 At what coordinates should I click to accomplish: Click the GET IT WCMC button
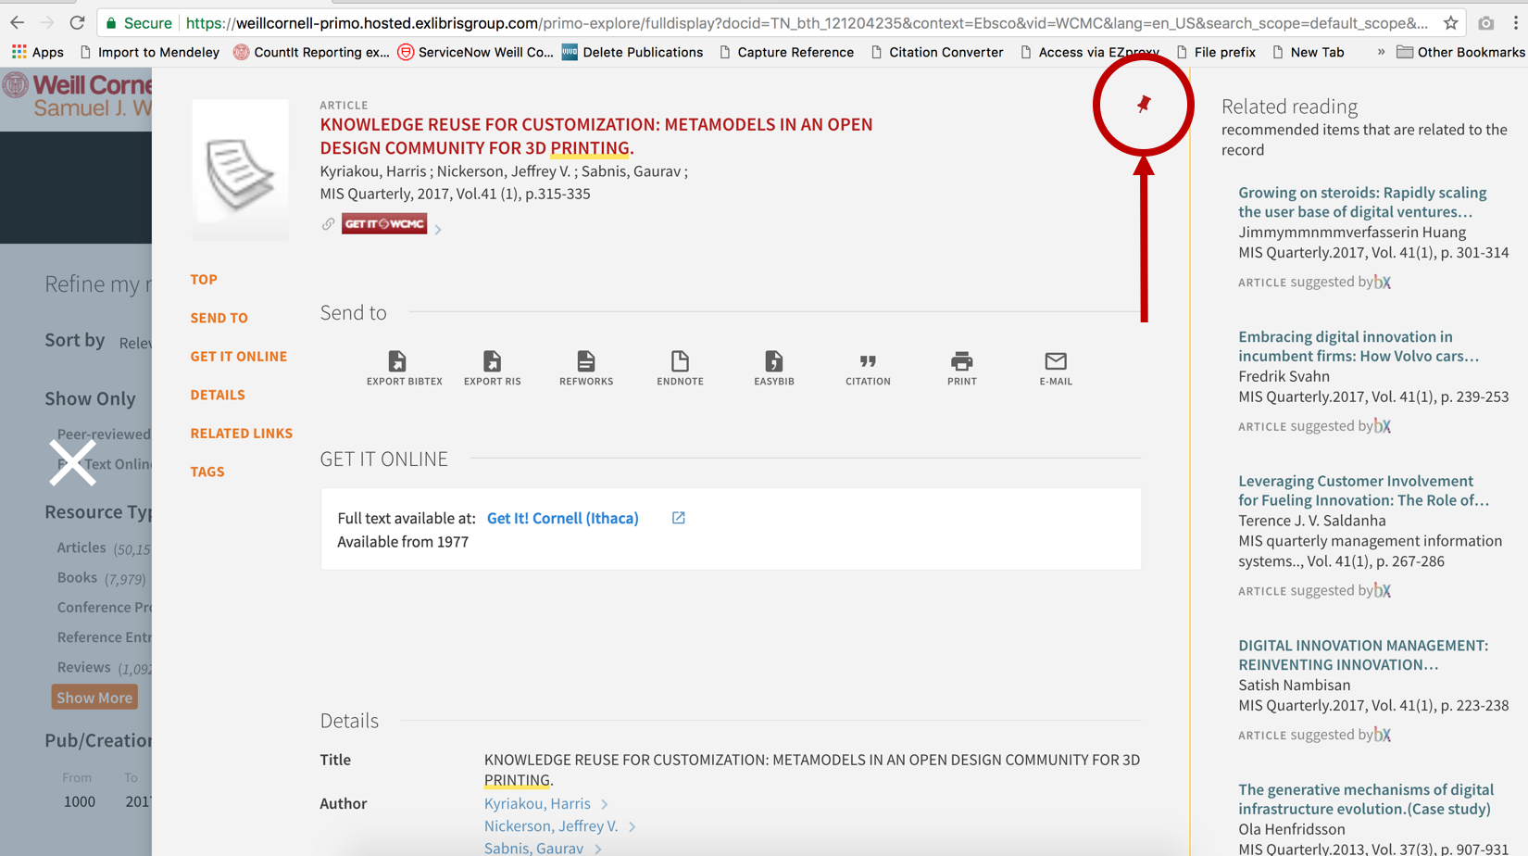click(x=384, y=224)
